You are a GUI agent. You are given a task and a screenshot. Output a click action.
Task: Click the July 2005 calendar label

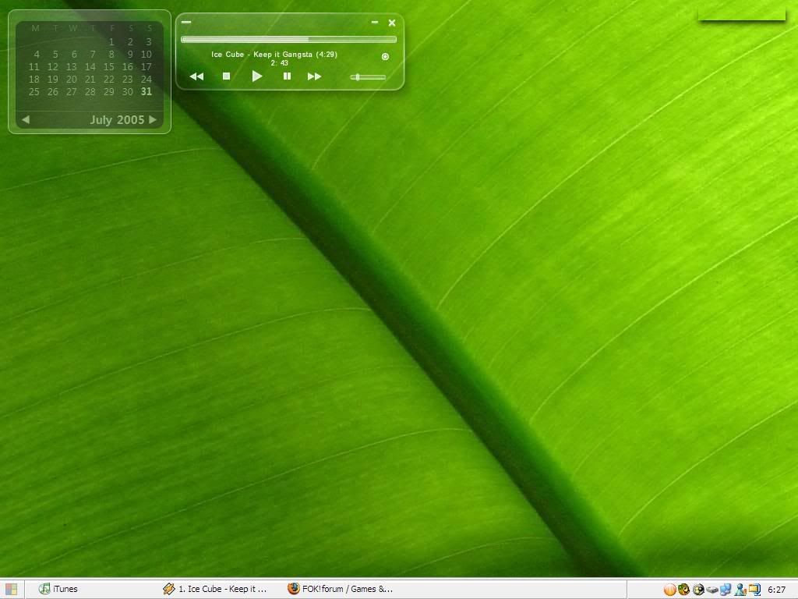(x=117, y=120)
